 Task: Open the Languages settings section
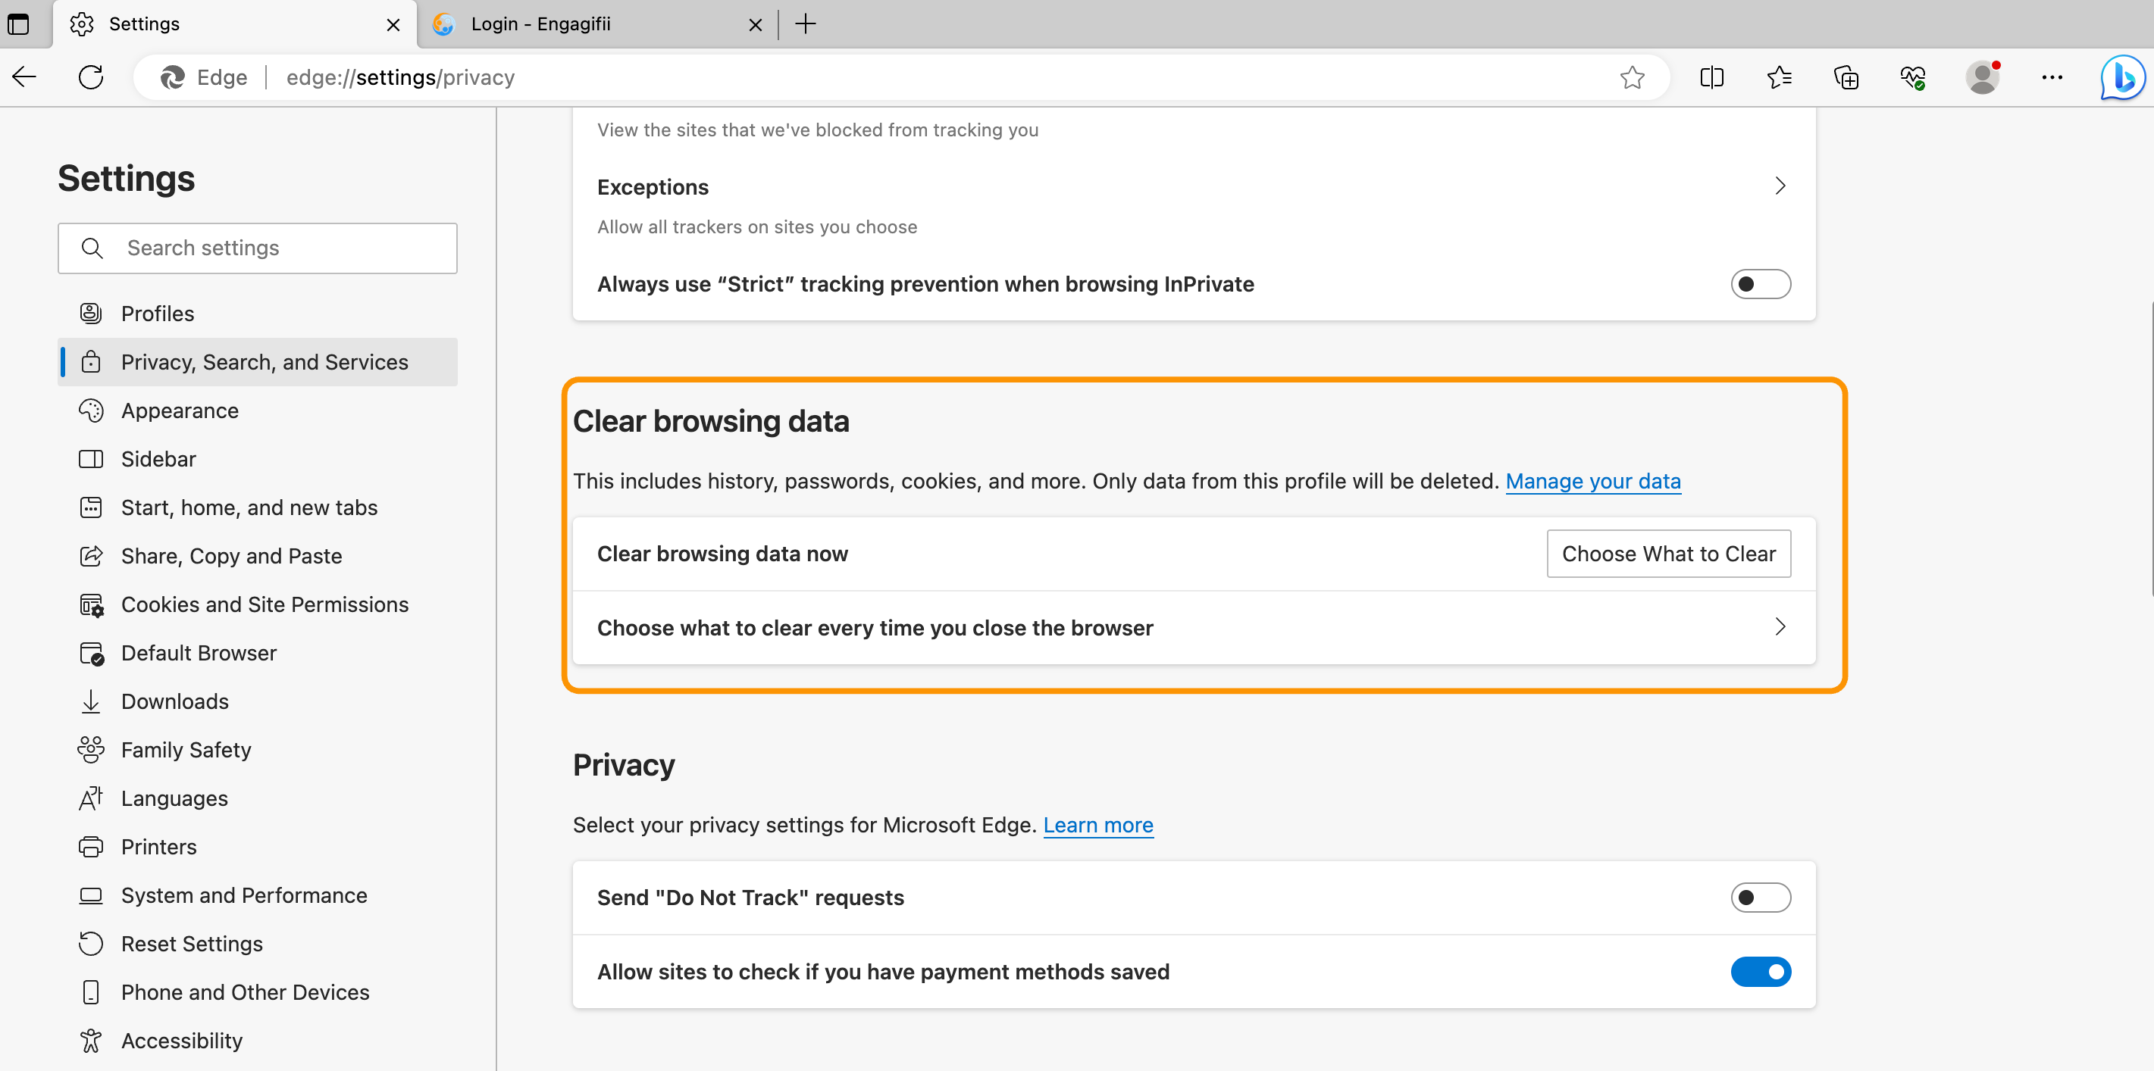258,798
